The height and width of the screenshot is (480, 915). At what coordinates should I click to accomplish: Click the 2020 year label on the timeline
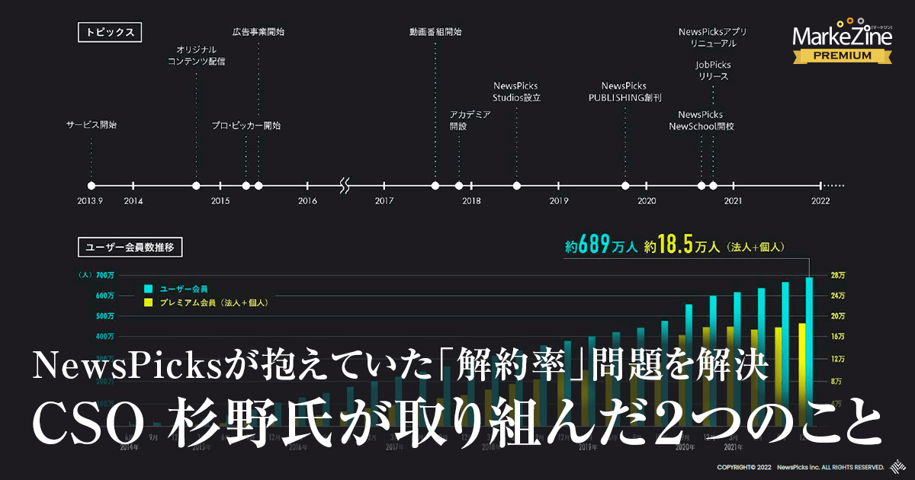click(647, 201)
